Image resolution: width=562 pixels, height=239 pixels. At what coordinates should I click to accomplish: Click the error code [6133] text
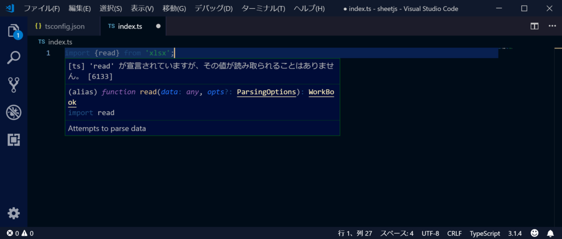(x=100, y=77)
